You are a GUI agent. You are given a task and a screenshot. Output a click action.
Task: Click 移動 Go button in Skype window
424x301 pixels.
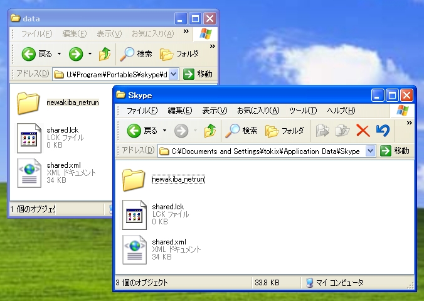[395, 151]
